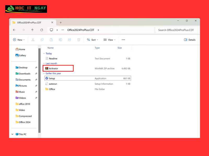Click the 'WinRAR ZIP archive' type cell
209x156 pixels.
click(104, 69)
